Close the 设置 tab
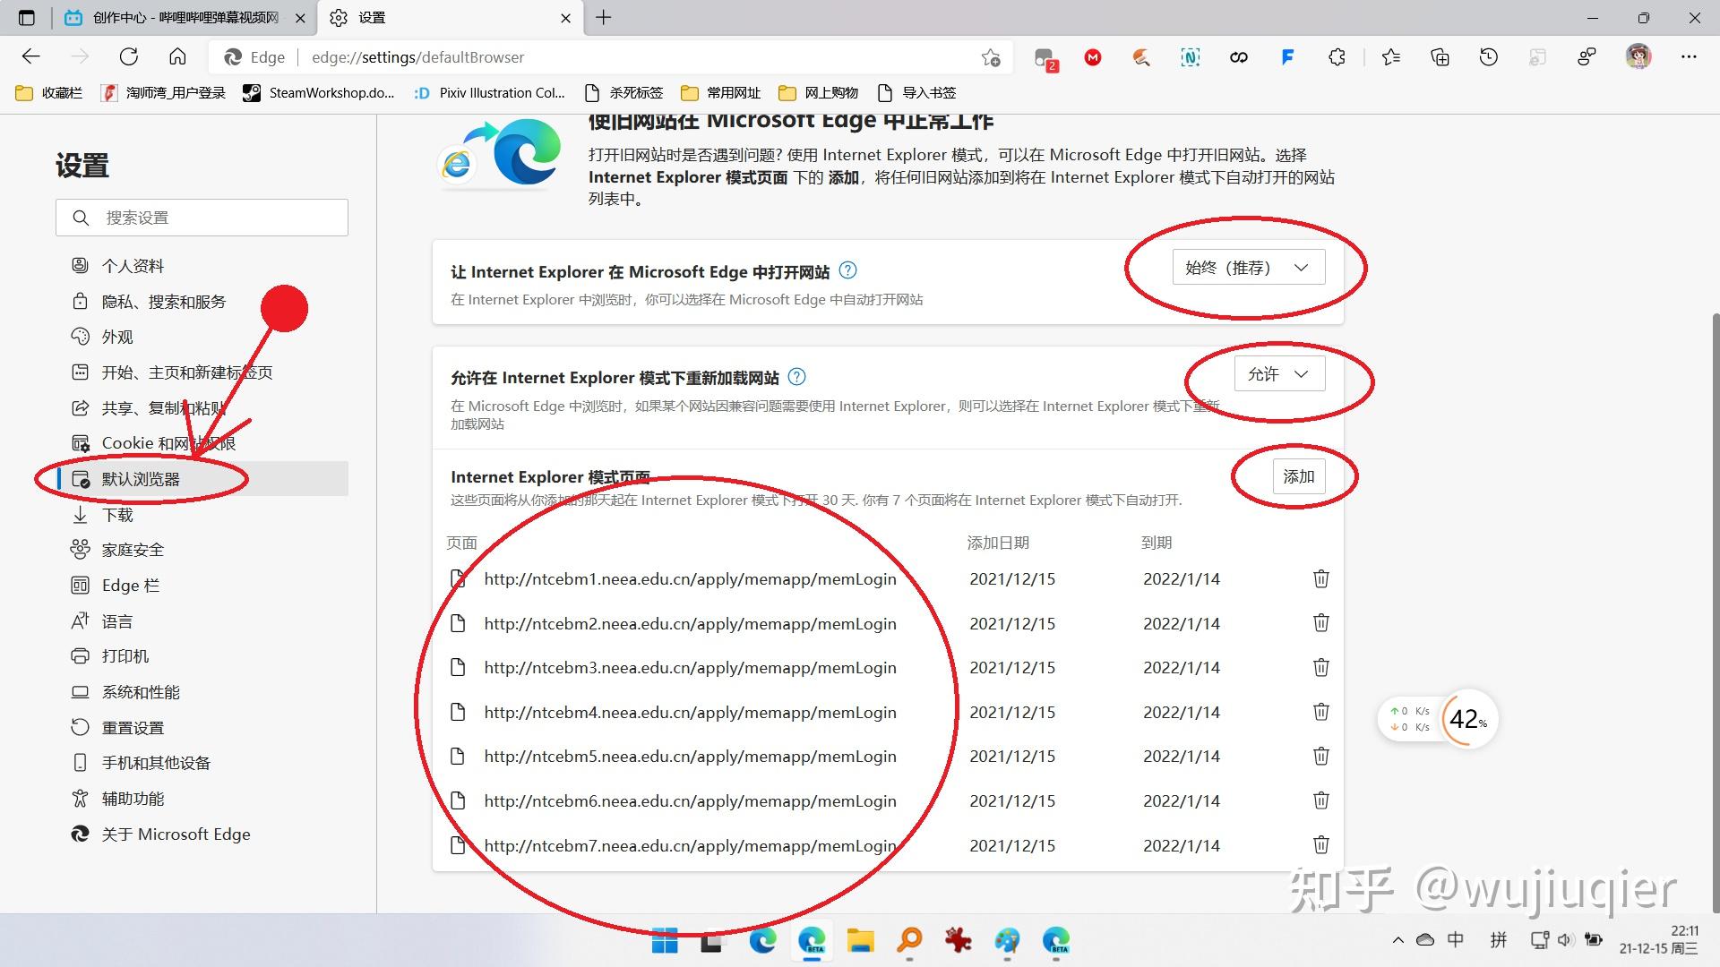 pyautogui.click(x=565, y=17)
